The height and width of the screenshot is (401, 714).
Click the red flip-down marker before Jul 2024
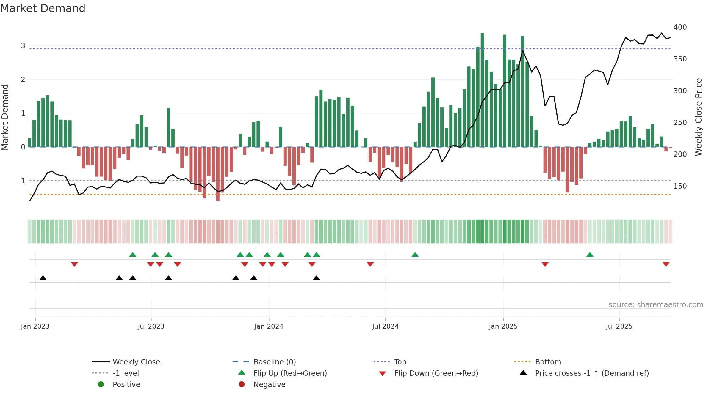[370, 264]
